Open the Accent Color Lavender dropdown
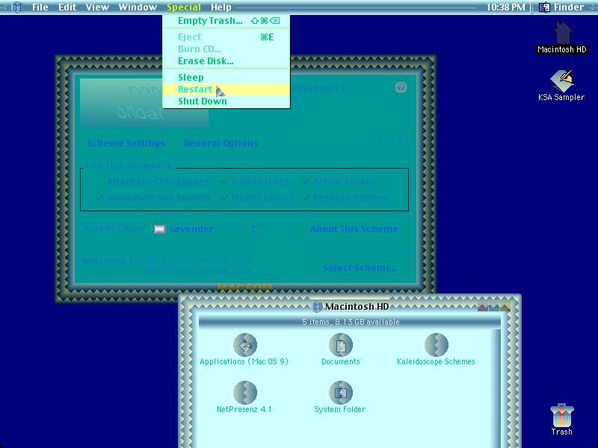 click(206, 229)
